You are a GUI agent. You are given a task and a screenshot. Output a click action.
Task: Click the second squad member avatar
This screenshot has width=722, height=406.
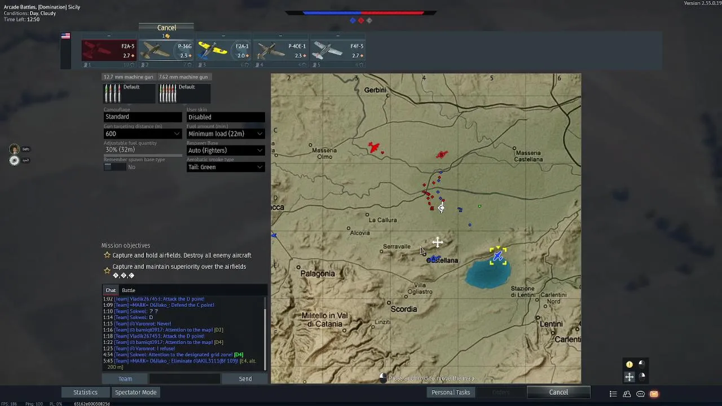pos(15,160)
